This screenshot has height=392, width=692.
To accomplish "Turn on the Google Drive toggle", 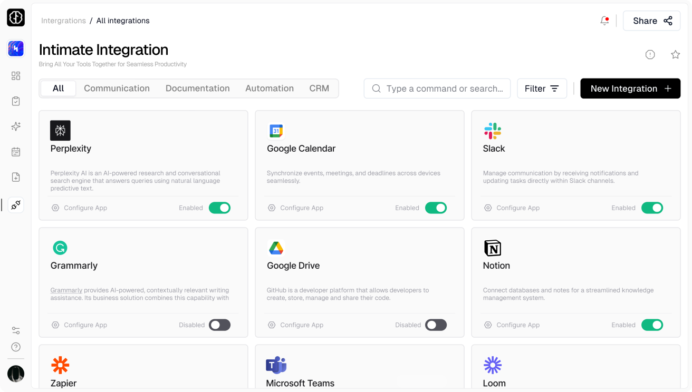I will click(x=436, y=325).
